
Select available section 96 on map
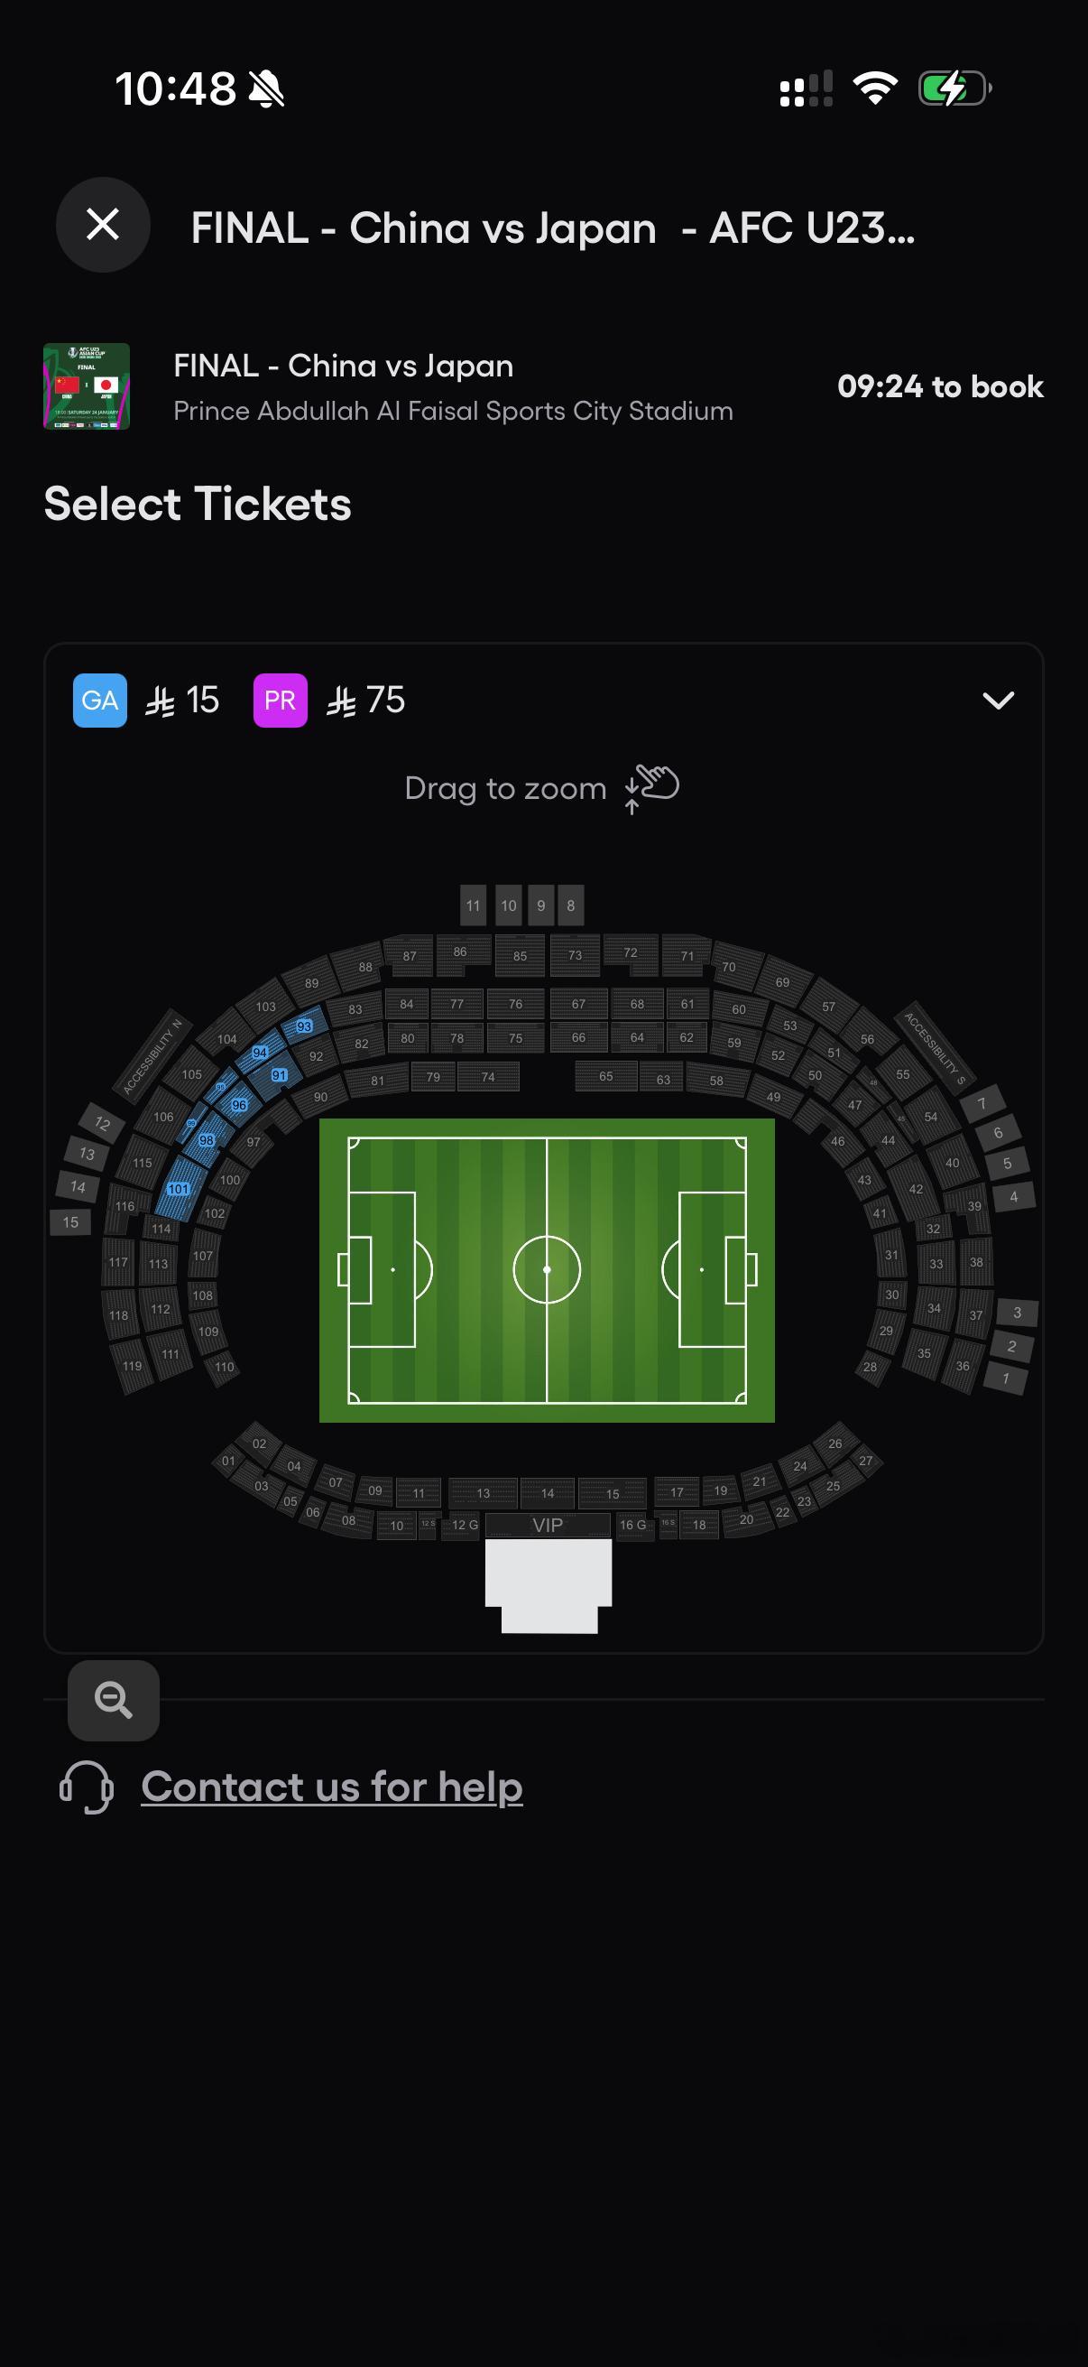click(x=239, y=1105)
